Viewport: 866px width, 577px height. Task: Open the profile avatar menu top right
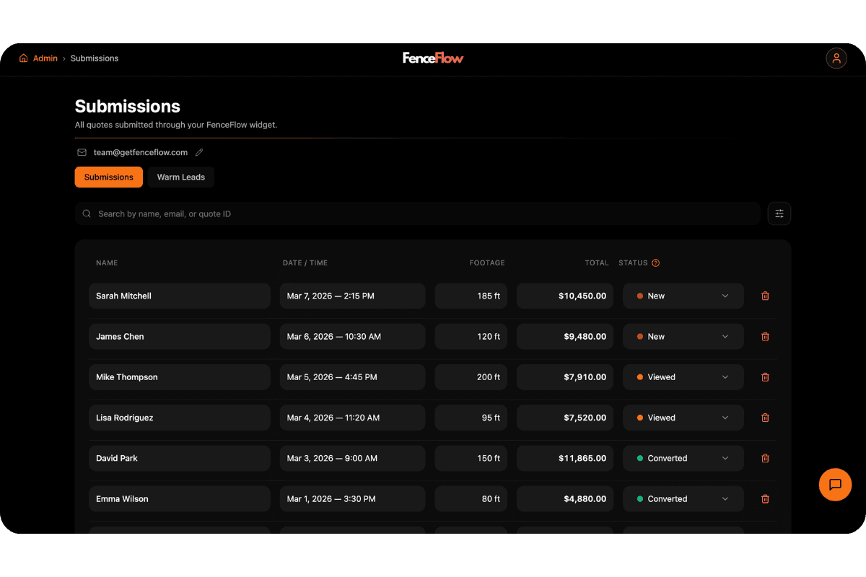(x=836, y=58)
